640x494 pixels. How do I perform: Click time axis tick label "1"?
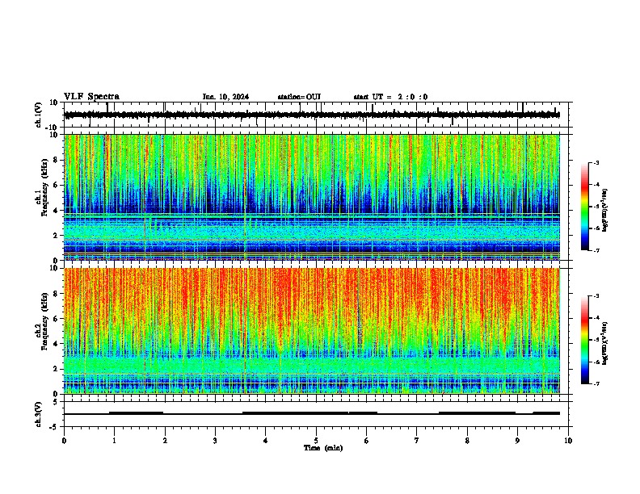tap(114, 441)
